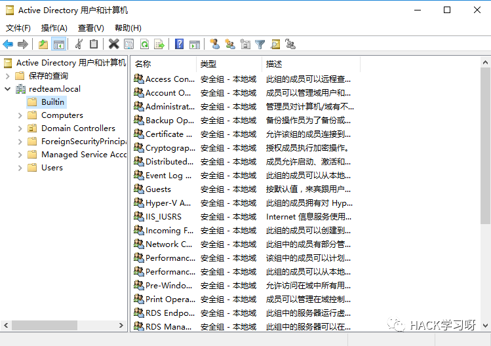
Task: Open the 帮助(H) menu
Action: [x=128, y=28]
